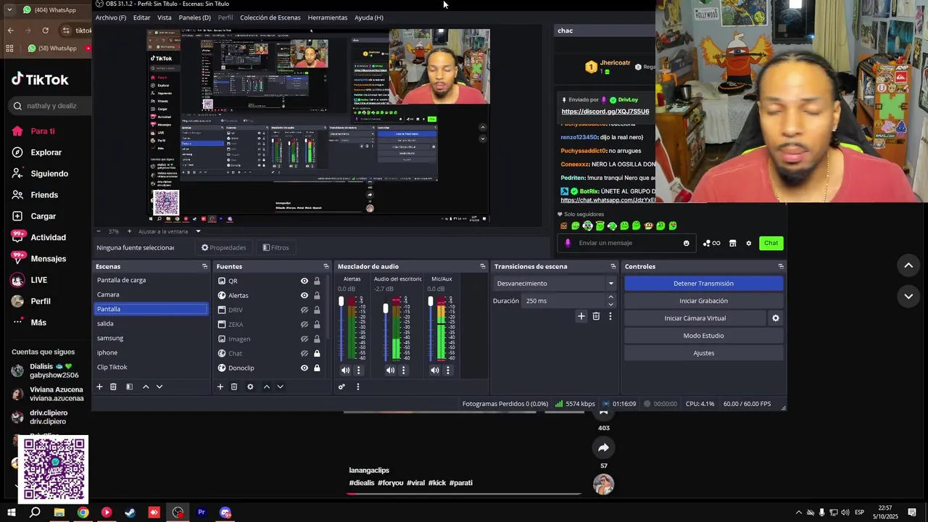Show the DRIV source via eye icon

coord(304,310)
